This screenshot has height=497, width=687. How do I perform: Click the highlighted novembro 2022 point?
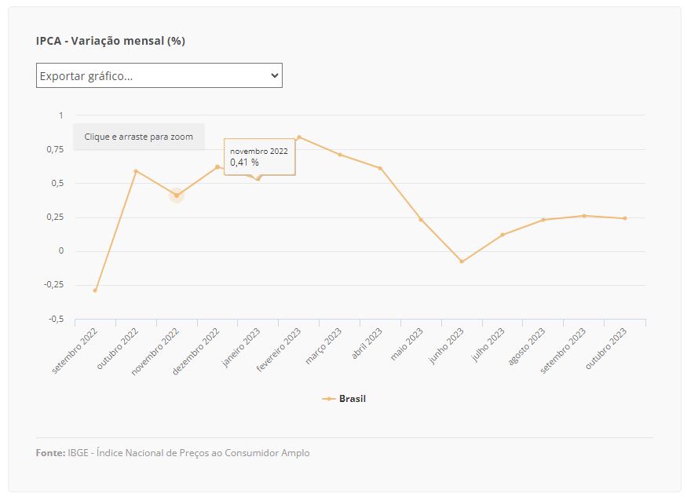177,196
